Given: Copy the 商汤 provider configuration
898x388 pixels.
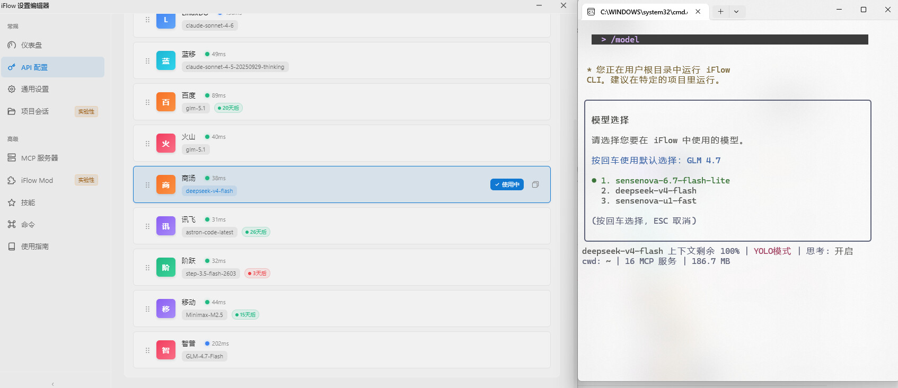Looking at the screenshot, I should pyautogui.click(x=535, y=184).
